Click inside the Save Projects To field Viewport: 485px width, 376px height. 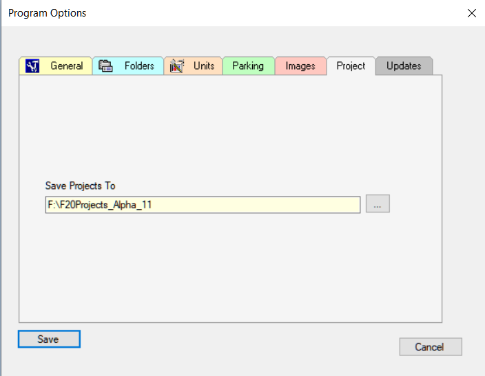click(x=203, y=205)
